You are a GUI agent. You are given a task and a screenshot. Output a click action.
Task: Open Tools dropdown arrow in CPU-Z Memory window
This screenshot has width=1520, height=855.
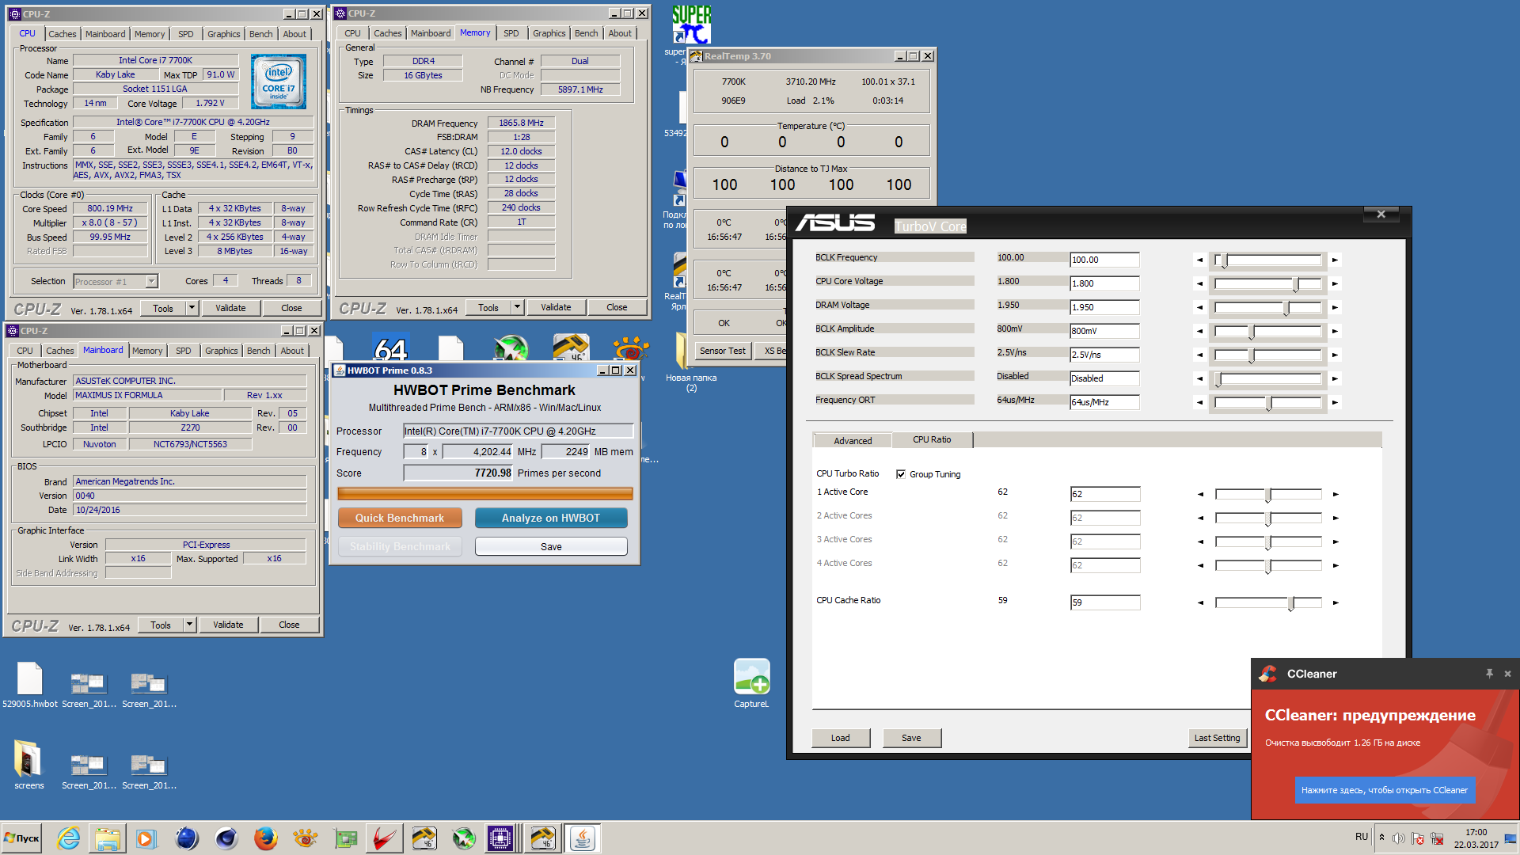pos(517,307)
